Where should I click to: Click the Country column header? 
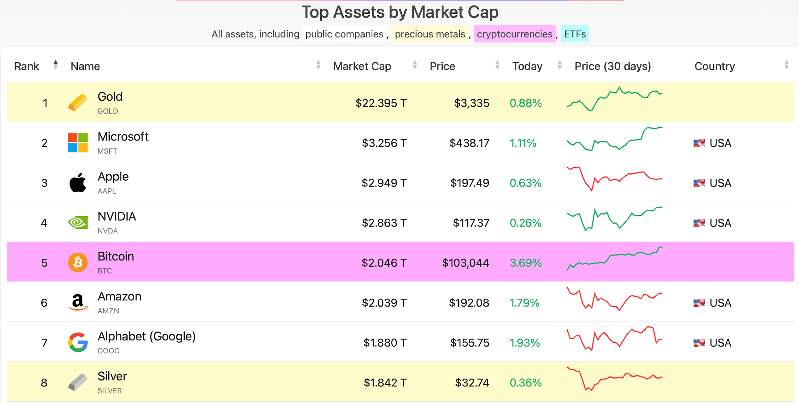coord(715,66)
